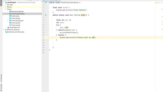Screen dimensions: 163x92
Task: Click the age variable on line 8
Action: click(x=66, y=20)
